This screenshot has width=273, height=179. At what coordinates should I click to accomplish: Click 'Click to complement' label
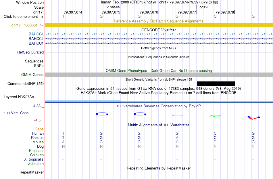pos(24,17)
